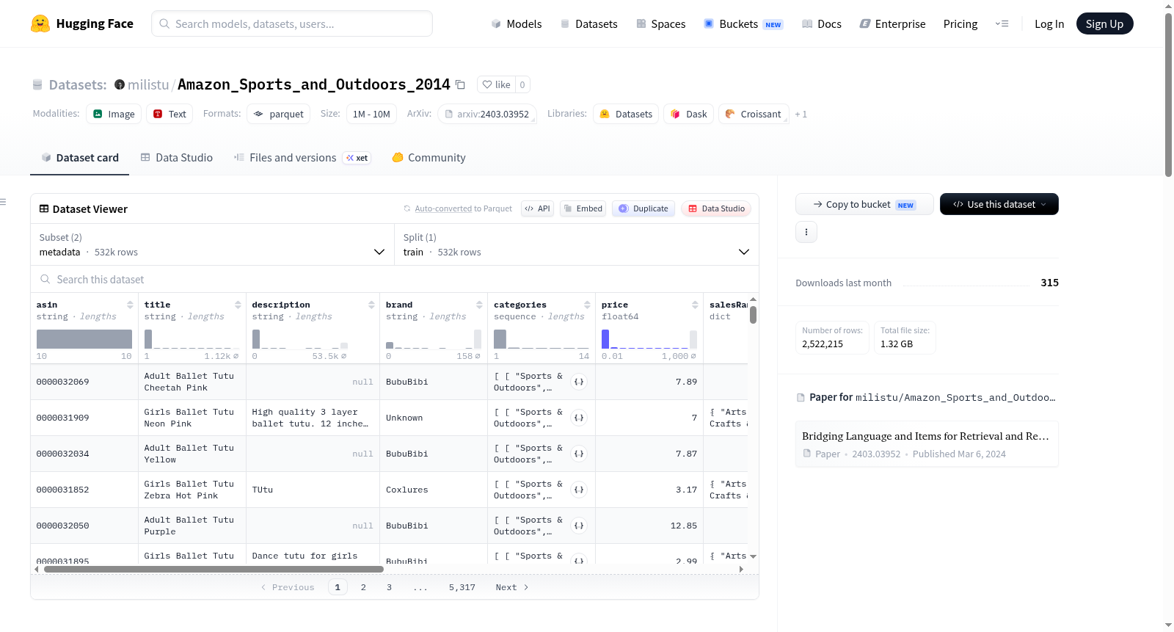The width and height of the screenshot is (1174, 632).
Task: Click the Sign Up button
Action: click(1104, 23)
